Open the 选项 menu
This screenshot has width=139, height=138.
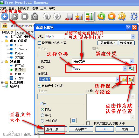tap(35, 8)
